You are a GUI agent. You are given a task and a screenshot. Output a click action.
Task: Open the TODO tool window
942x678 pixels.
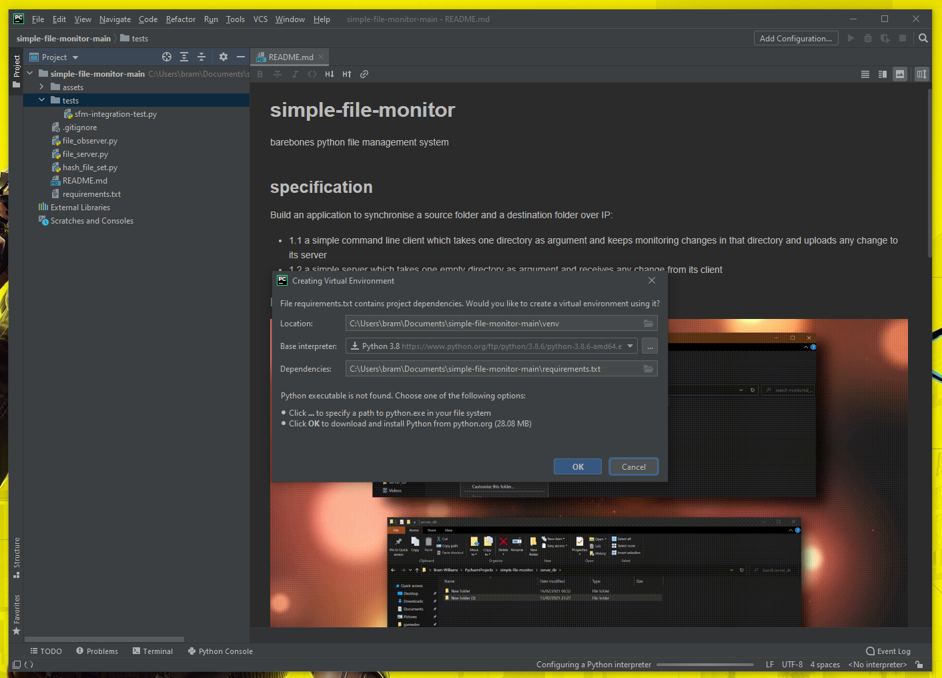pyautogui.click(x=46, y=651)
